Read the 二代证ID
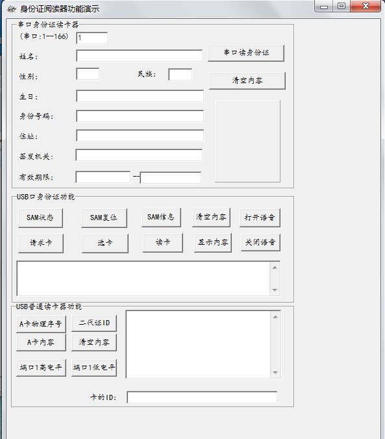The image size is (385, 439). 93,323
